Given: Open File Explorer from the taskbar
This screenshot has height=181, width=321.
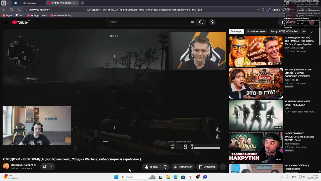Looking at the screenshot, I should point(168,177).
